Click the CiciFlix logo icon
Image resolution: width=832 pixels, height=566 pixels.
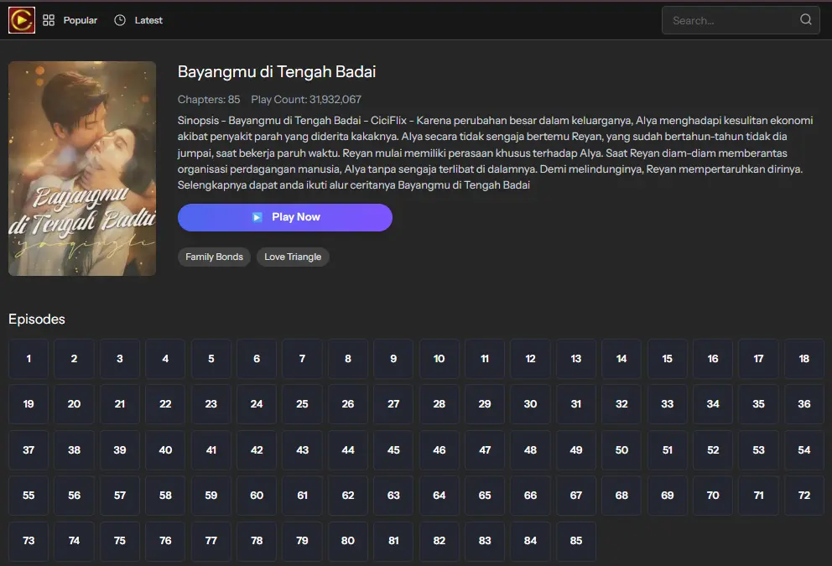point(21,19)
